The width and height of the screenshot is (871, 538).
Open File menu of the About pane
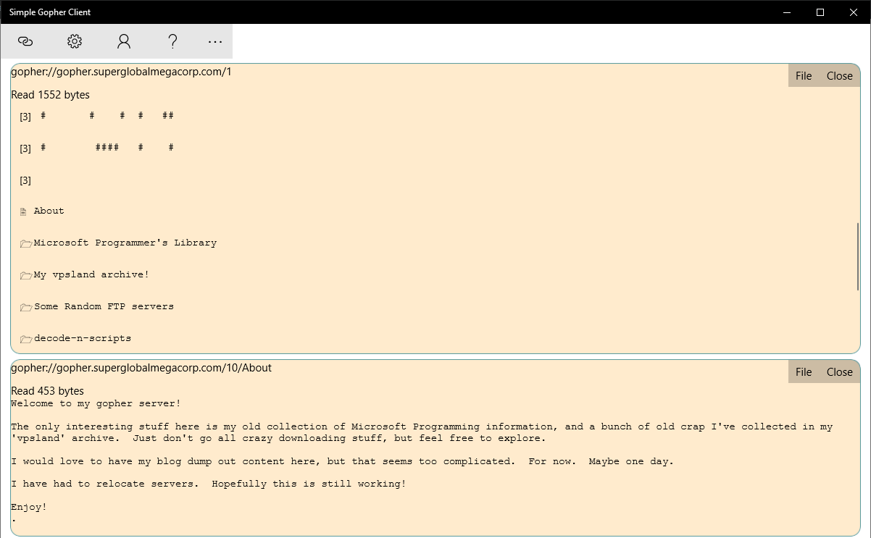(804, 372)
